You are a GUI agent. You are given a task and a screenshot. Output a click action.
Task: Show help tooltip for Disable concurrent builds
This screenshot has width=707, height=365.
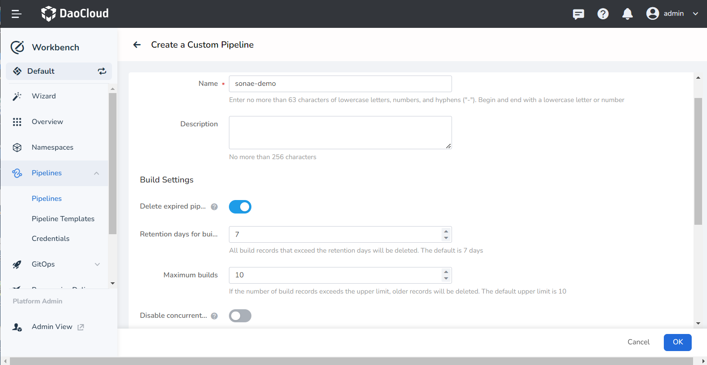pos(215,316)
